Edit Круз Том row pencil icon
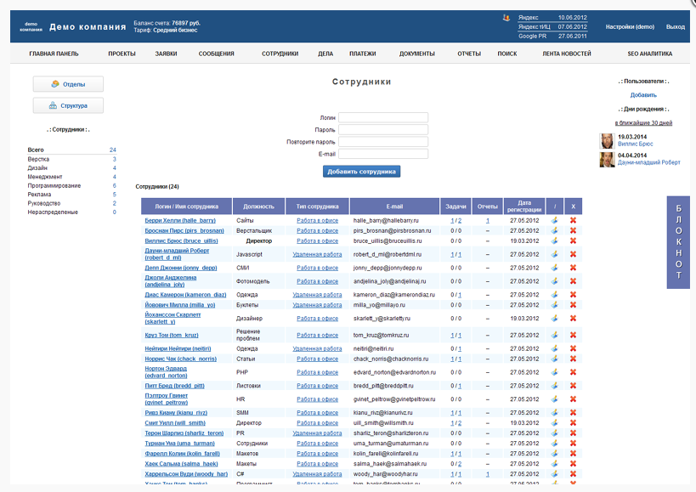The image size is (696, 492). coord(554,335)
